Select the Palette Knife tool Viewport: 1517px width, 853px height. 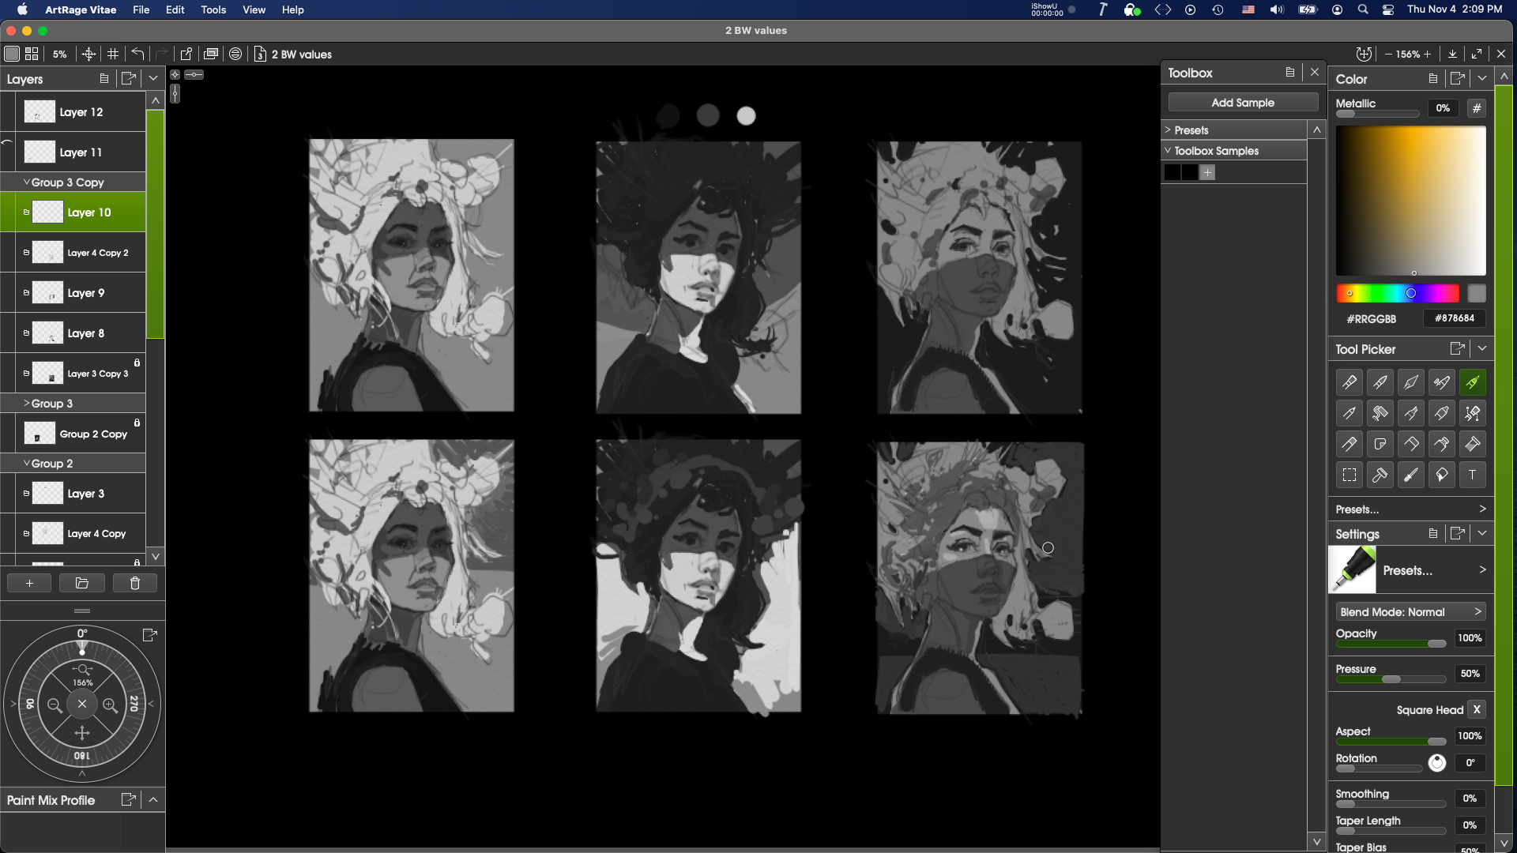coord(1410,443)
